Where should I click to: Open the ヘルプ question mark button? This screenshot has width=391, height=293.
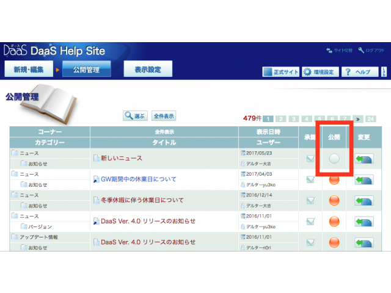[357, 71]
